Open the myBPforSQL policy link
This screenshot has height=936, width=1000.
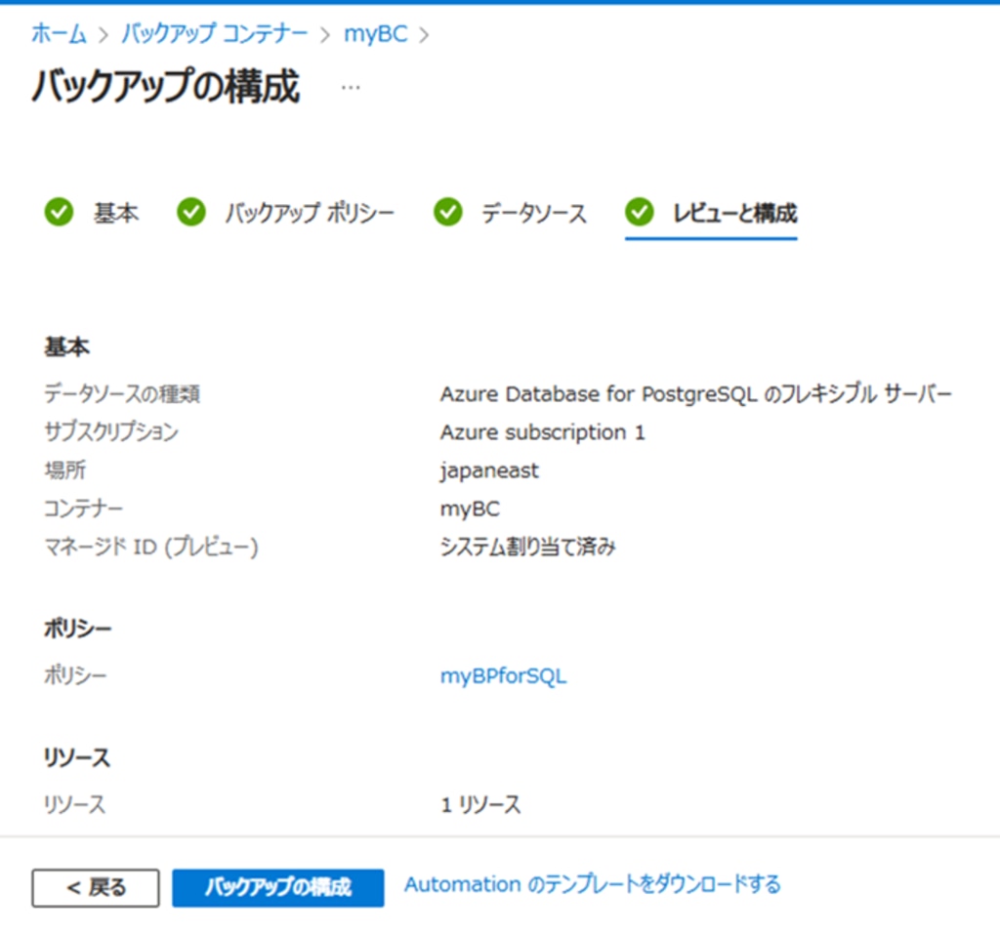coord(503,675)
